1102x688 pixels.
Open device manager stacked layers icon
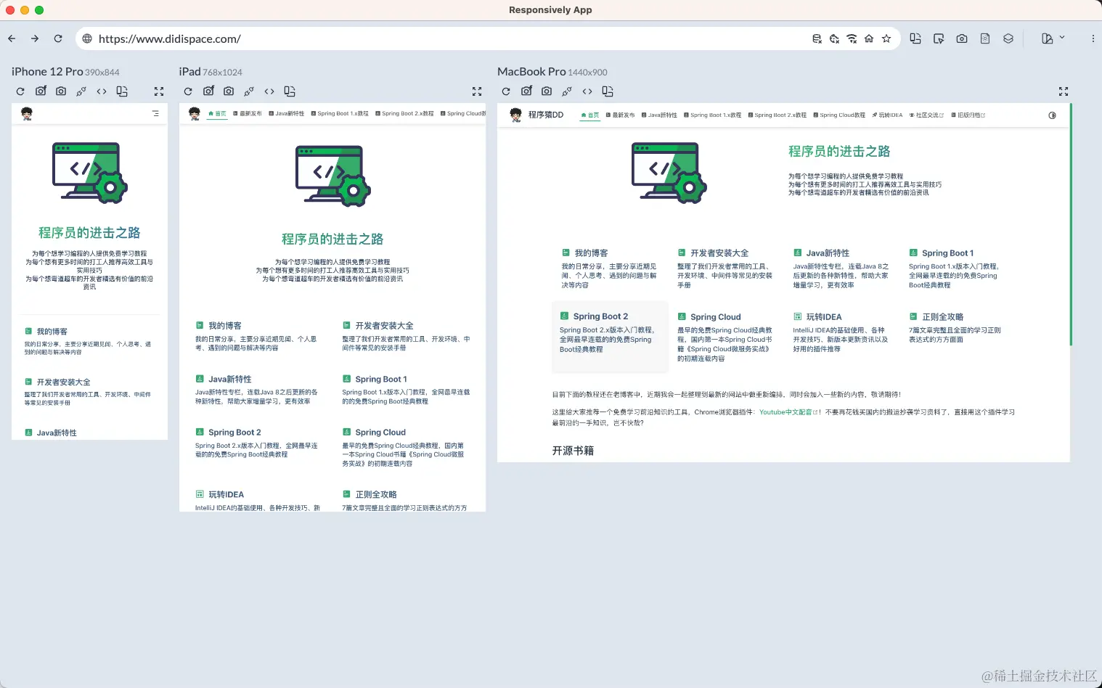1008,38
